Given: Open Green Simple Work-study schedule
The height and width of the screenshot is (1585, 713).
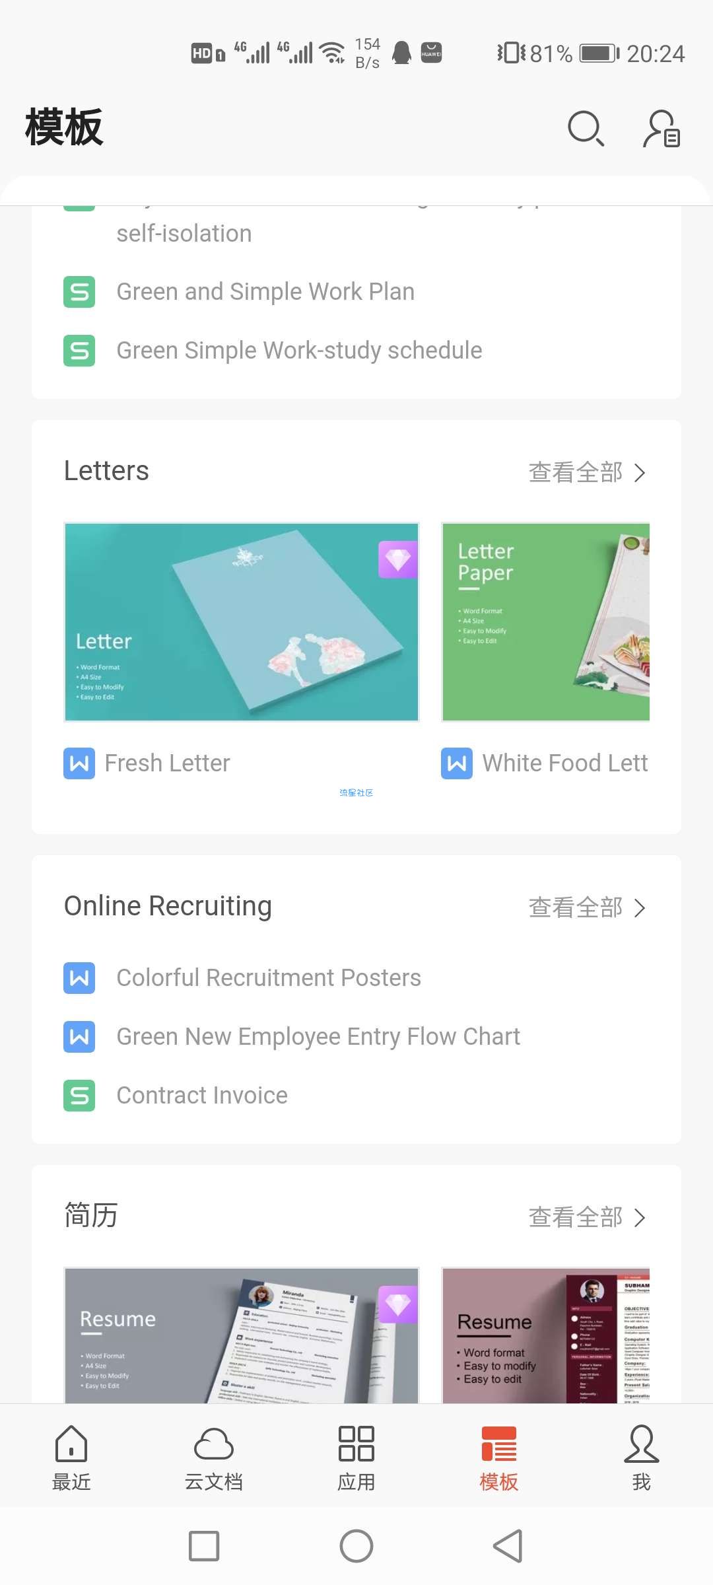Looking at the screenshot, I should pos(299,350).
